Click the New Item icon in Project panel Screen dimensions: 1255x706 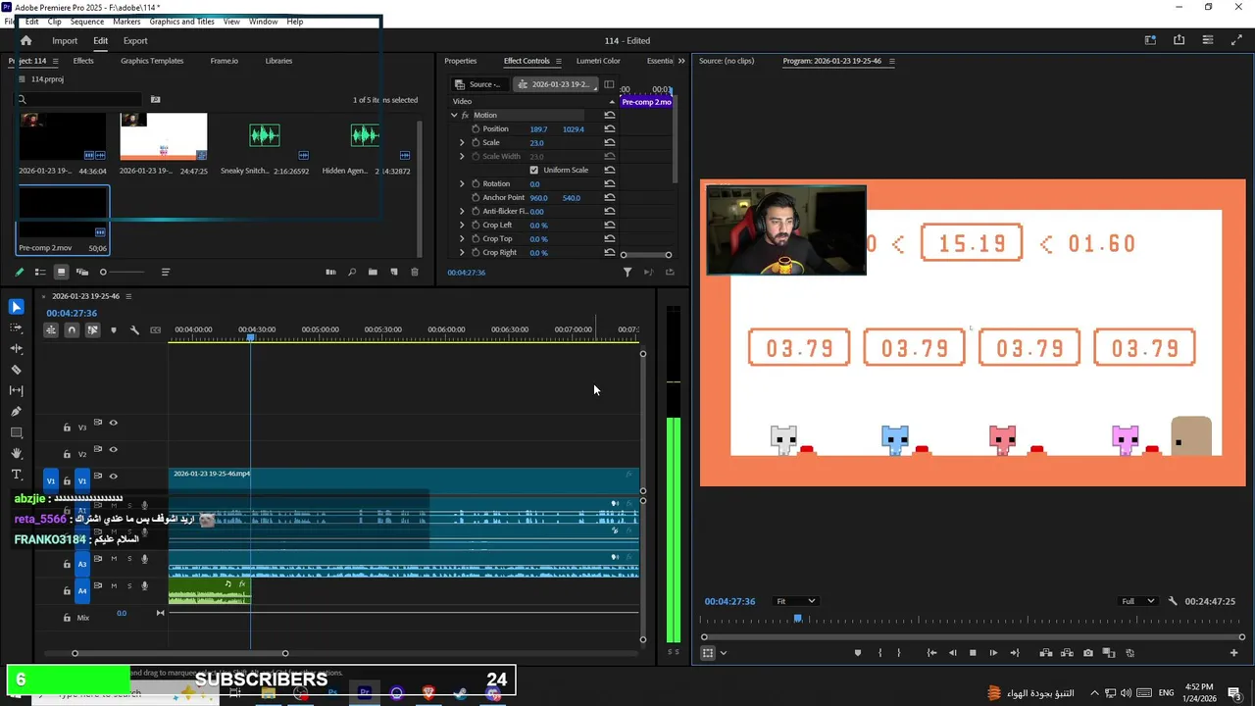394,272
